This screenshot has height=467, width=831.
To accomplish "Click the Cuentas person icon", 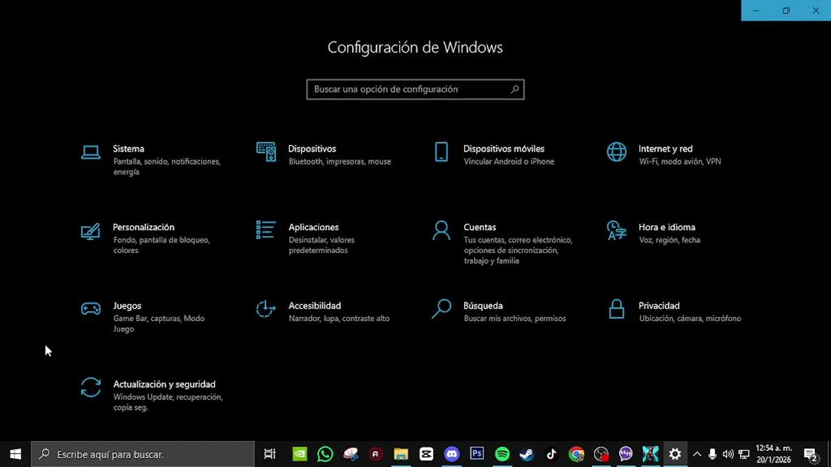I will click(x=441, y=230).
